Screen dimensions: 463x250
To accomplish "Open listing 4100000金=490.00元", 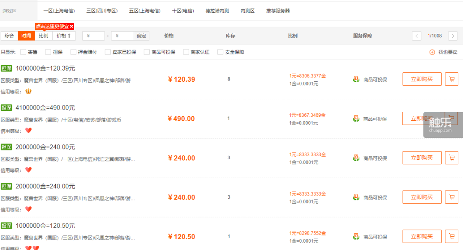I will click(45, 107).
